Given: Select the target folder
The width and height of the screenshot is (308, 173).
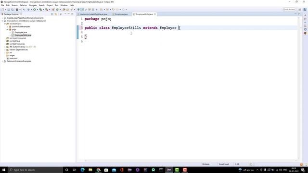Looking at the screenshot, I should [x=12, y=56].
